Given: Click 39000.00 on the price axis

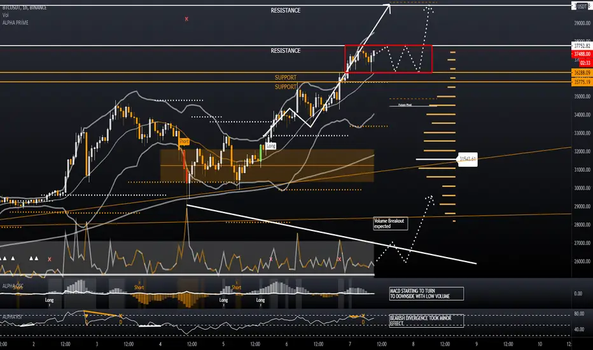Looking at the screenshot, I should coord(582,24).
